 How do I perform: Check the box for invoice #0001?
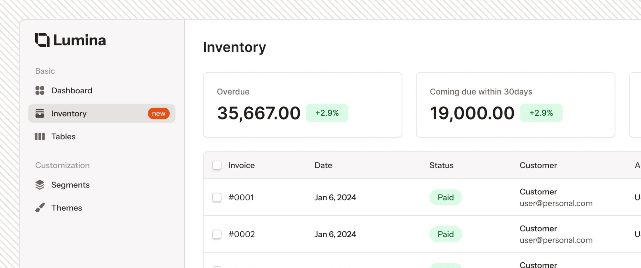pos(217,198)
